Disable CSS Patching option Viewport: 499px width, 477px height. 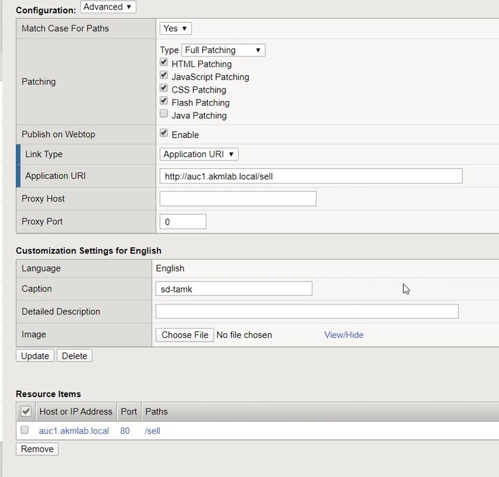pos(164,88)
